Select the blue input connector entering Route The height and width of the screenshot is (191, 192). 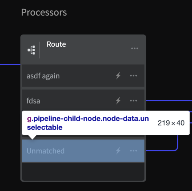click(x=10, y=64)
